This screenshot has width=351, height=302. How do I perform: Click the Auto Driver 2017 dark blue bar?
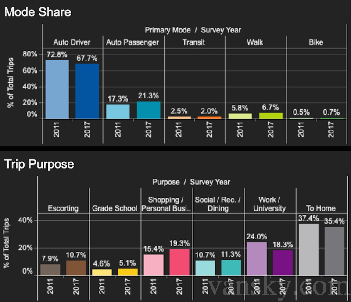[x=87, y=91]
